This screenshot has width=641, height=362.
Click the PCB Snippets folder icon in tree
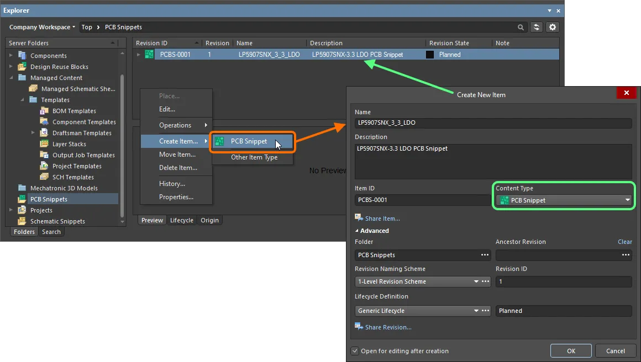[22, 199]
